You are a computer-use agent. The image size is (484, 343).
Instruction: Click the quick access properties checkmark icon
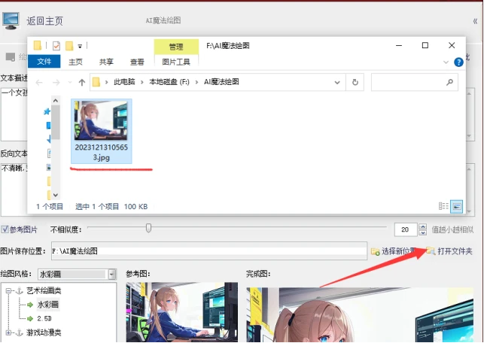click(x=56, y=46)
